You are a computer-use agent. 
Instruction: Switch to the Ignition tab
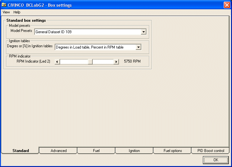(x=134, y=151)
